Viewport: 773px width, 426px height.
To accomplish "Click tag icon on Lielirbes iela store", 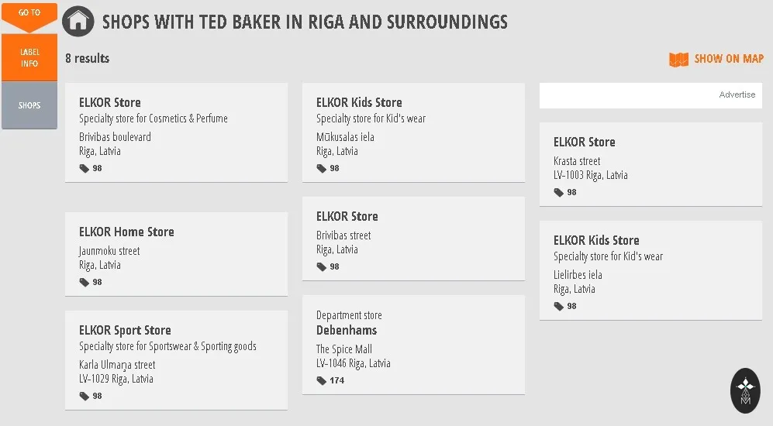I will (558, 306).
